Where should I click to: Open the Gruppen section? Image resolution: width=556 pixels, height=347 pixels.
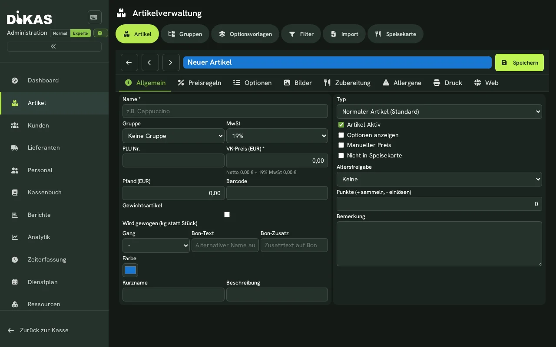[185, 34]
